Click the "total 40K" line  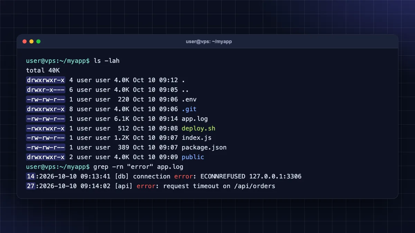click(x=43, y=70)
